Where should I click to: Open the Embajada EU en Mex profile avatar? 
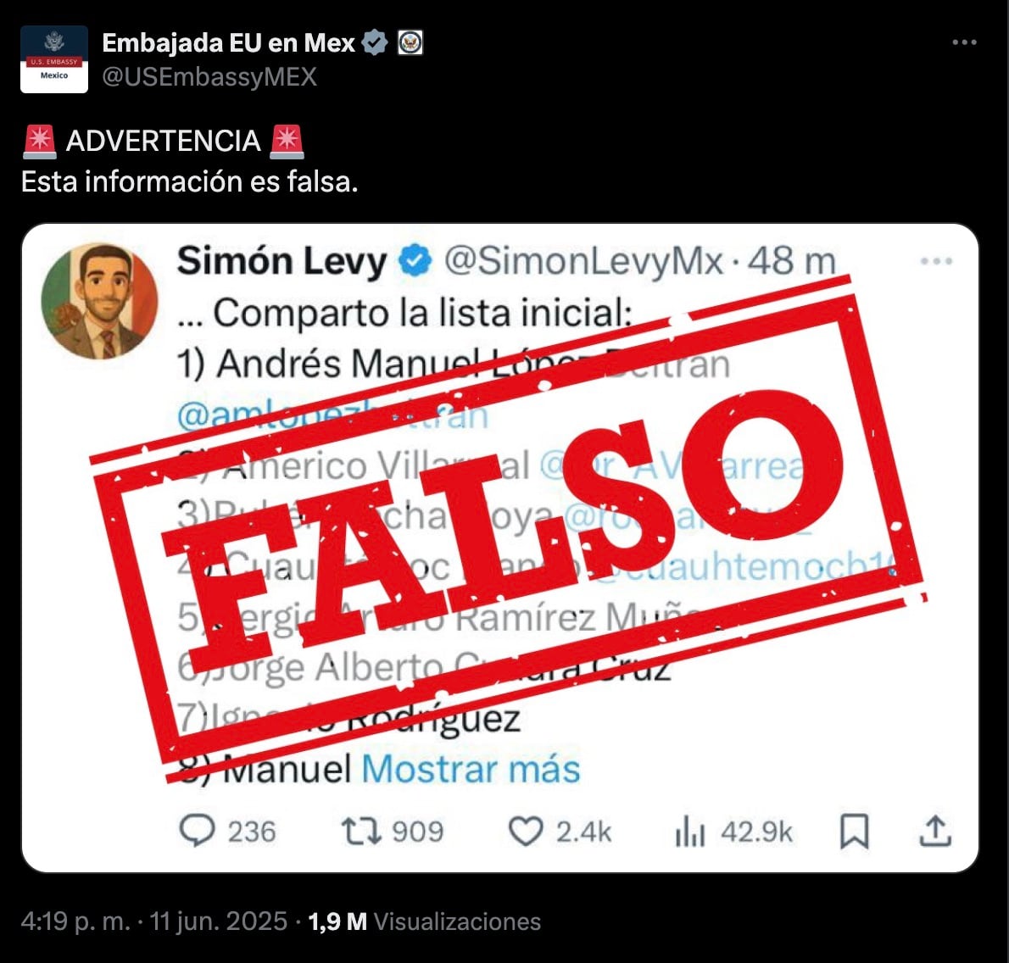point(54,59)
